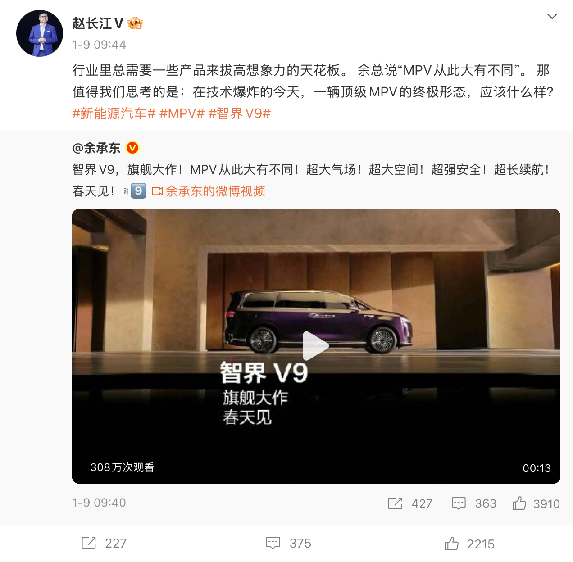This screenshot has width=573, height=562.
Task: Play the 智界 V9 video
Action: (316, 346)
